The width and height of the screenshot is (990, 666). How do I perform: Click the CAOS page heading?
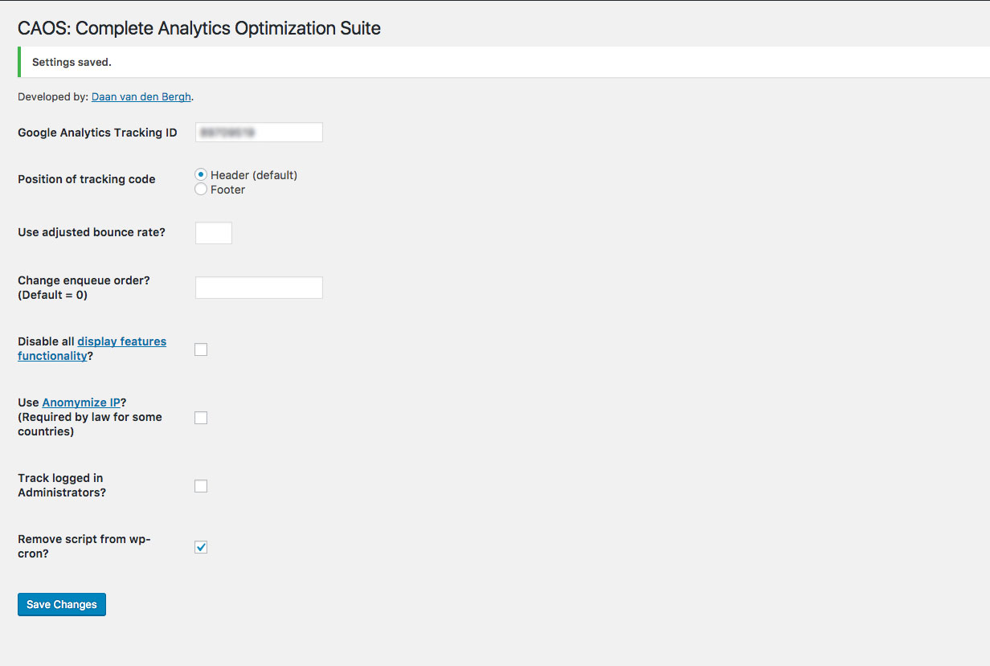click(x=198, y=29)
